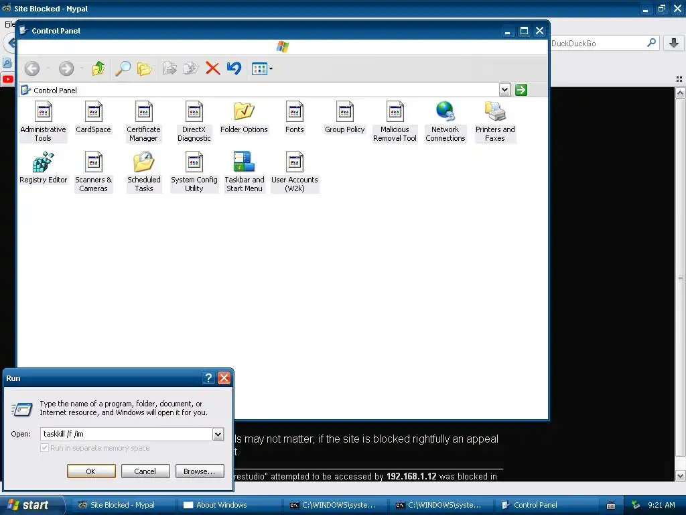
Task: Expand the Control Panel address bar dropdown
Action: 504,90
